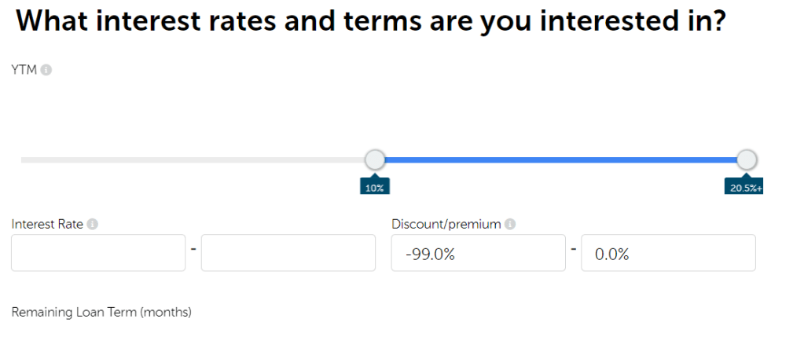Click the Remaining Loan Term (months) label

101,313
